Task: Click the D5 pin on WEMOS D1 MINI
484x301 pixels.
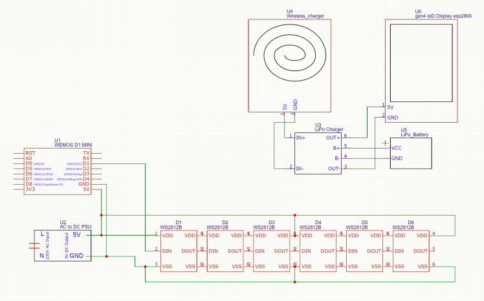Action: tap(28, 169)
